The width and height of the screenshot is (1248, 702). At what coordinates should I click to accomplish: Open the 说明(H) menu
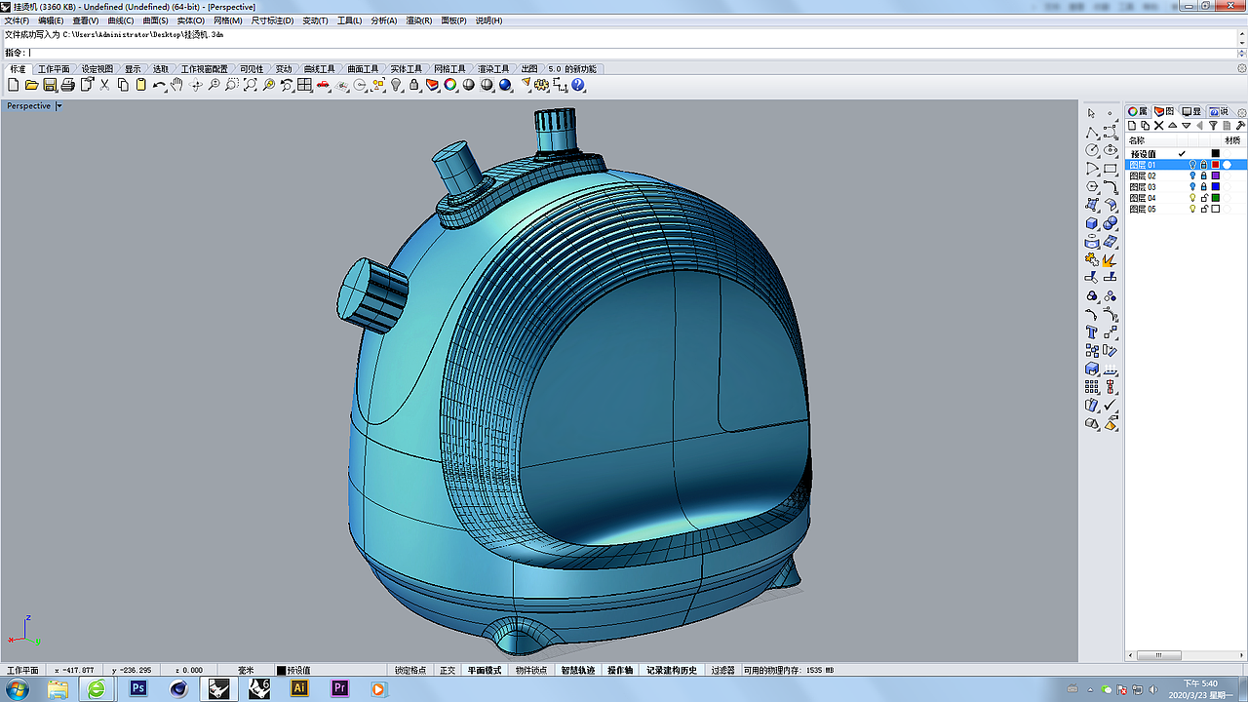pos(489,20)
